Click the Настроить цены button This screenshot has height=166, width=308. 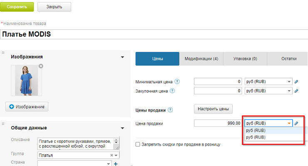tap(213, 109)
